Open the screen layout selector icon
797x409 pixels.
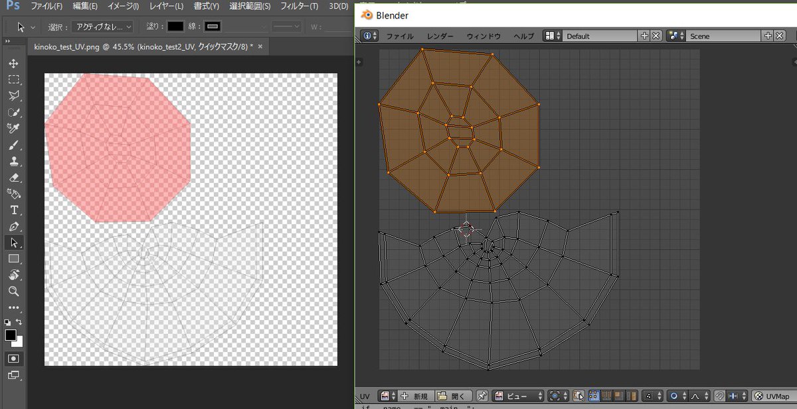tap(552, 36)
